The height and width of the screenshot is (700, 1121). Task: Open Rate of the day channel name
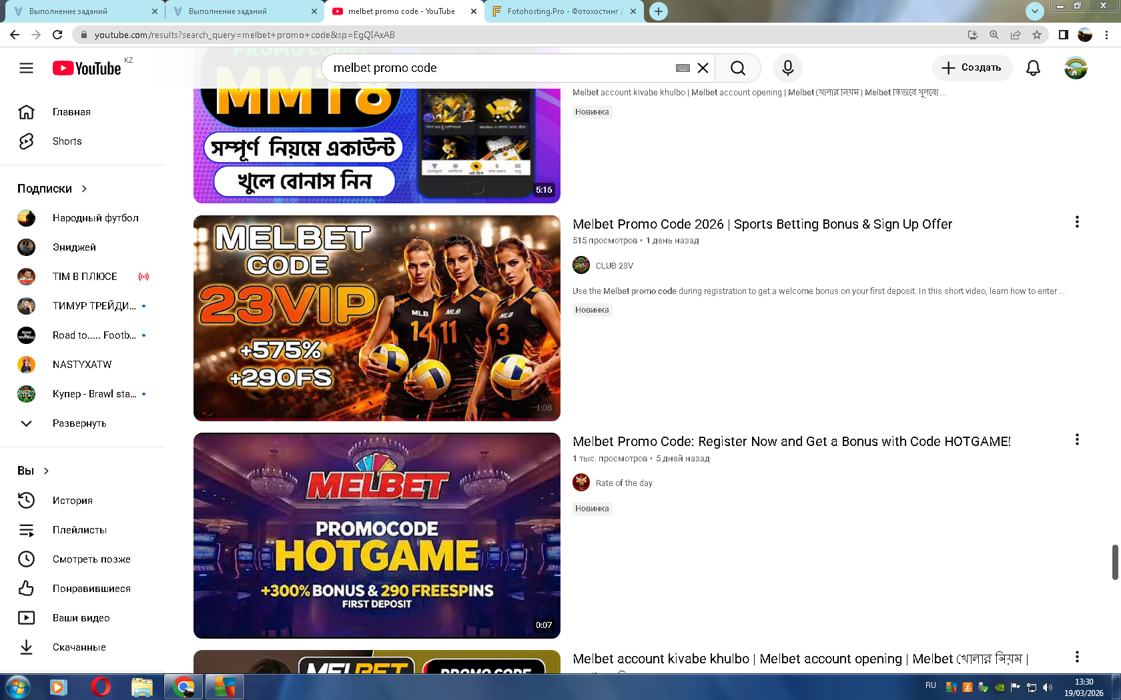click(624, 483)
